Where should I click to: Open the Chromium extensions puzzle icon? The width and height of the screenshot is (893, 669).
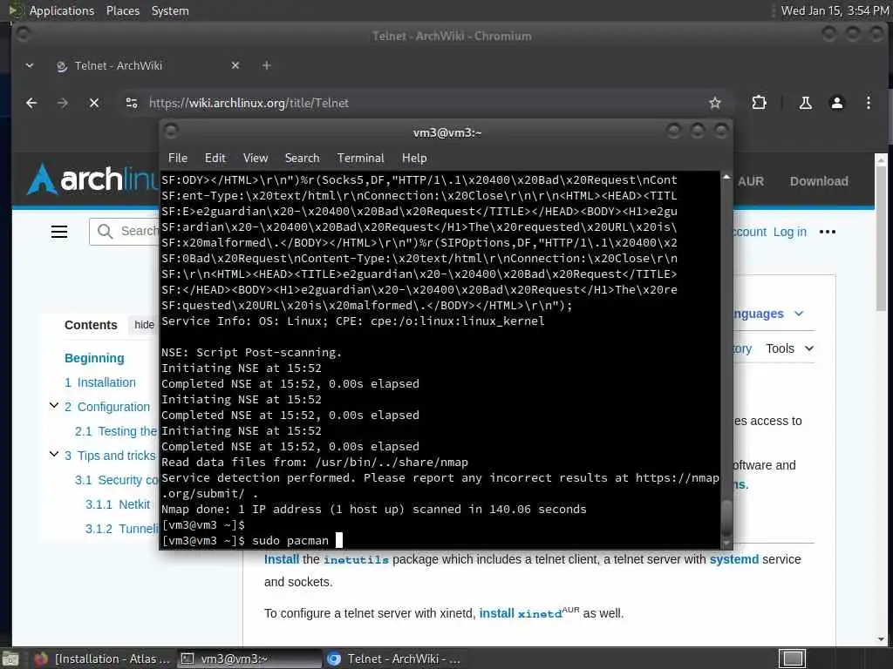coord(759,103)
